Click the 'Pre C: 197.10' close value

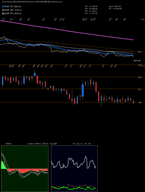click(91, 13)
